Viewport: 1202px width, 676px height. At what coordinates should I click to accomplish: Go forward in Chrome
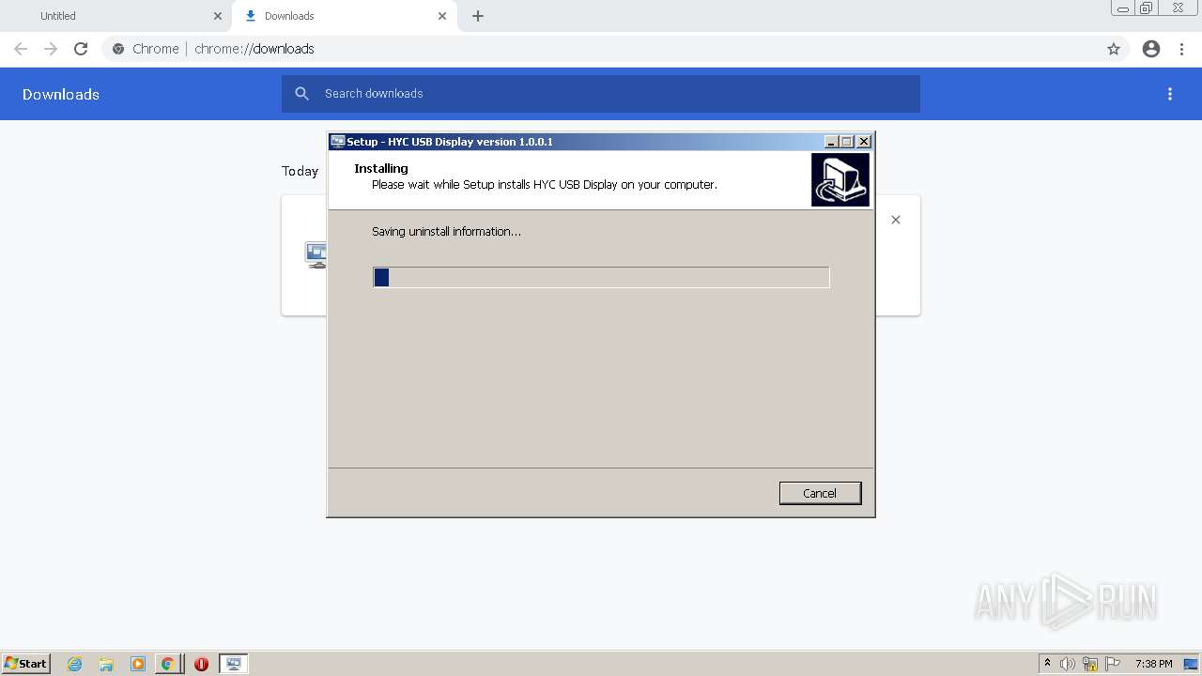(51, 49)
